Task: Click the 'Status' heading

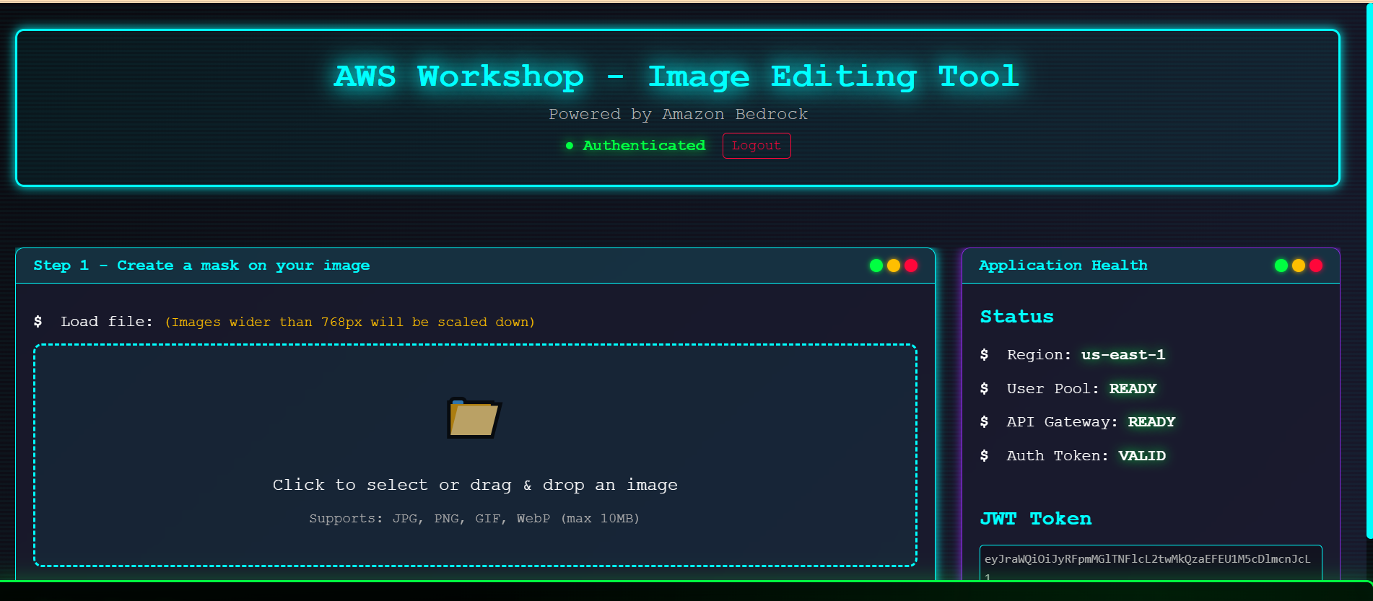Action: [1017, 317]
